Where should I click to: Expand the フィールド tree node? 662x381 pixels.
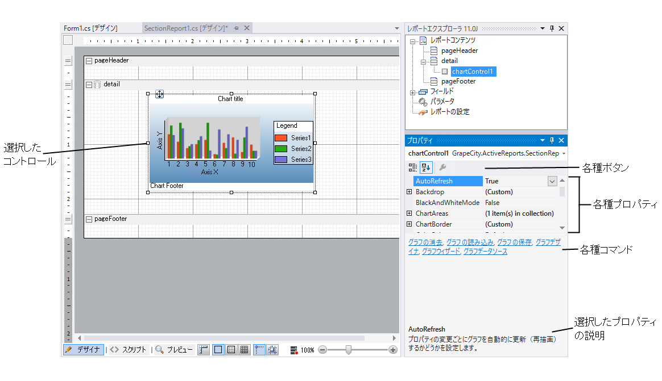click(x=412, y=92)
